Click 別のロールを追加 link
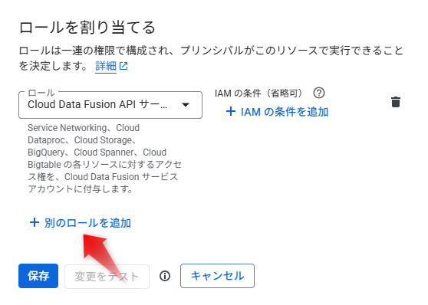Image resolution: width=428 pixels, height=305 pixels. click(87, 223)
